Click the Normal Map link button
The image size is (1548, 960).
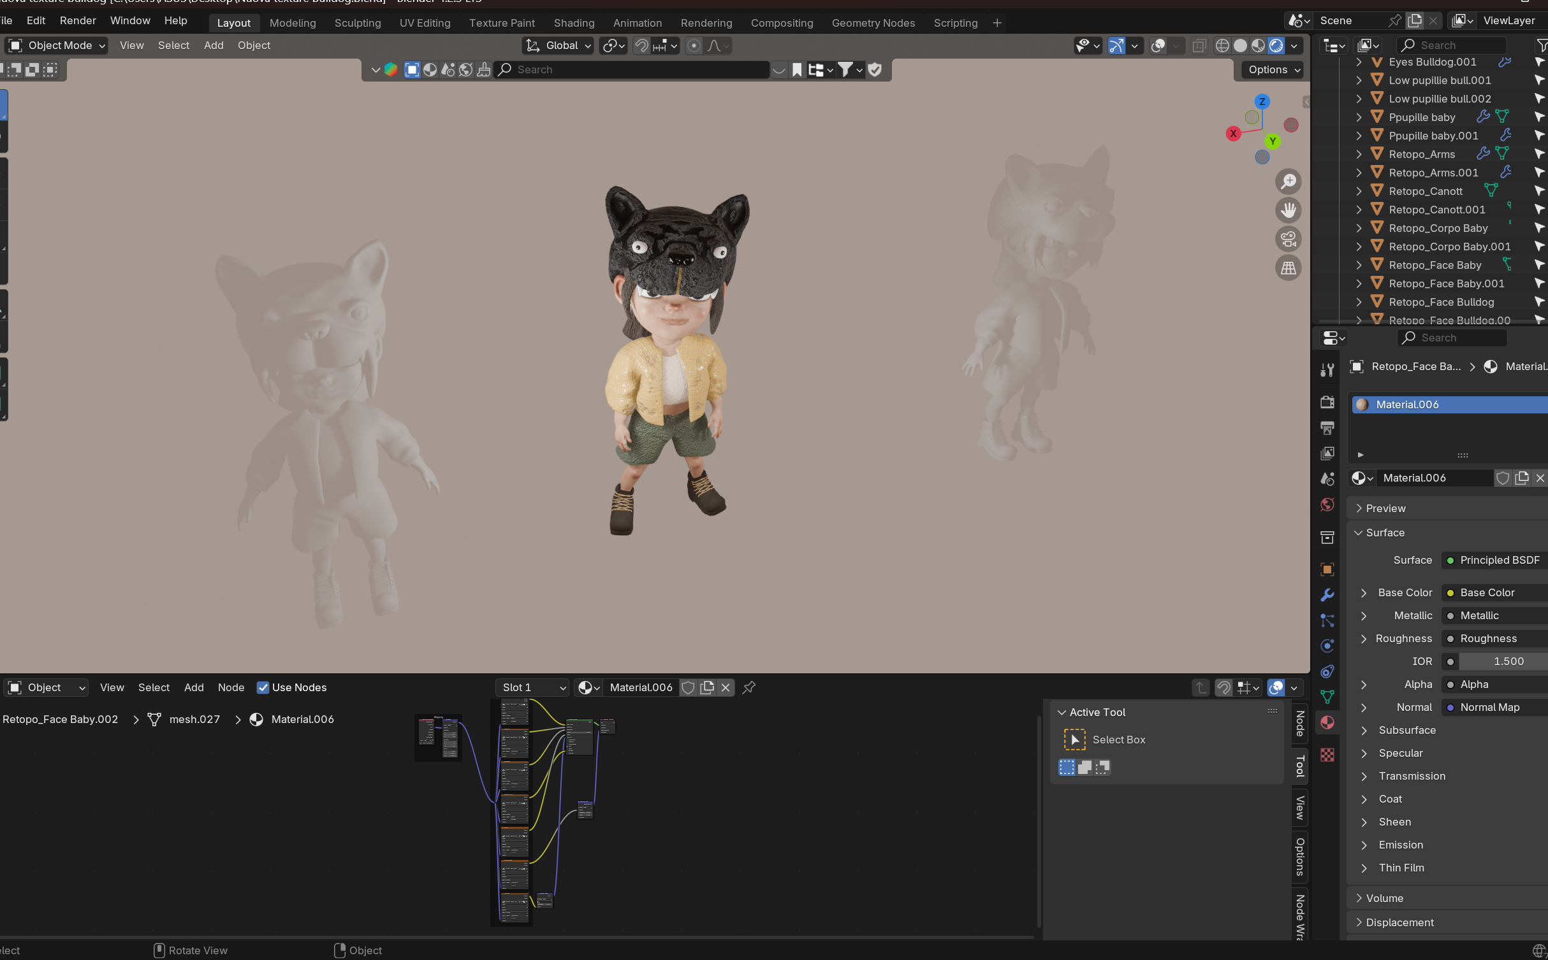[1494, 707]
